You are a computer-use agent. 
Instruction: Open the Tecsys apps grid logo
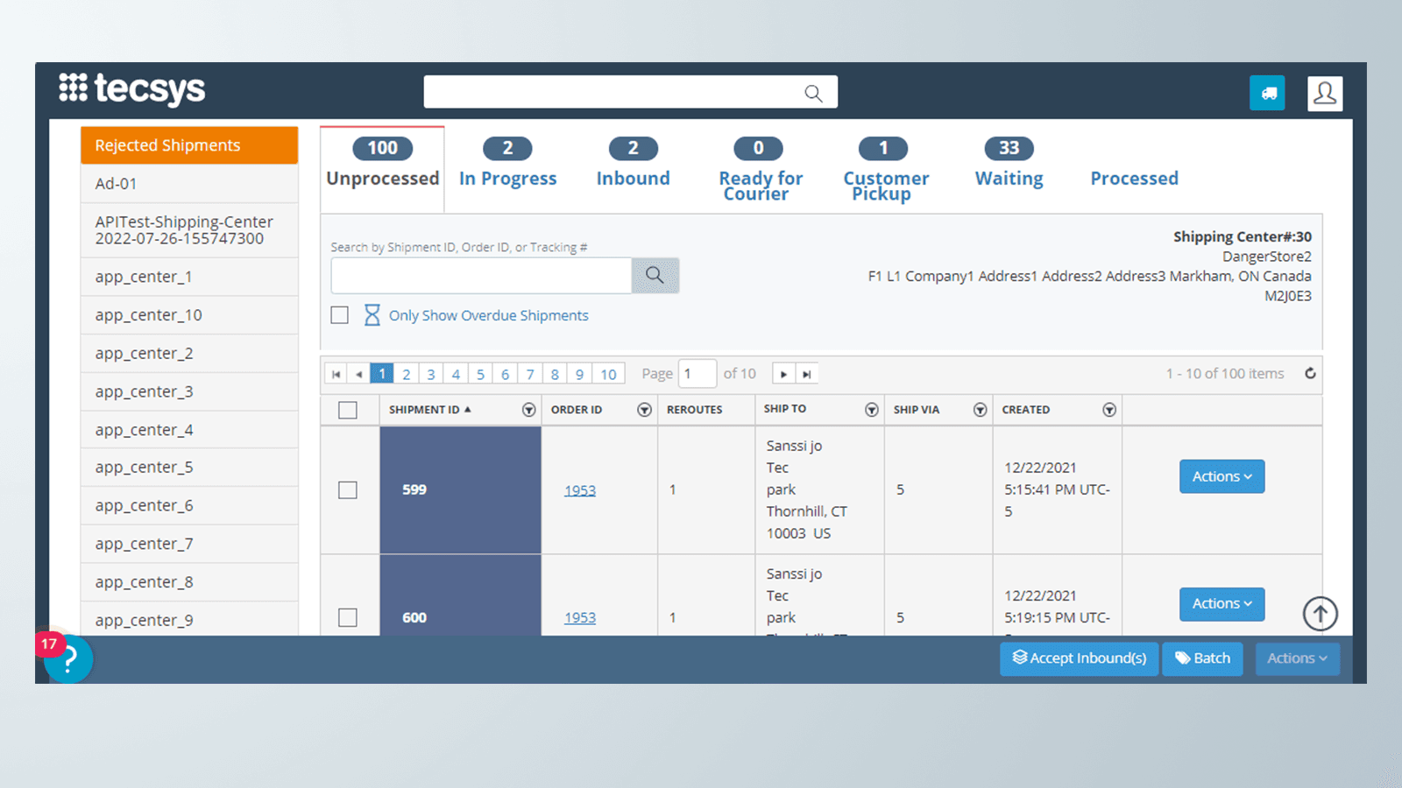(x=73, y=88)
